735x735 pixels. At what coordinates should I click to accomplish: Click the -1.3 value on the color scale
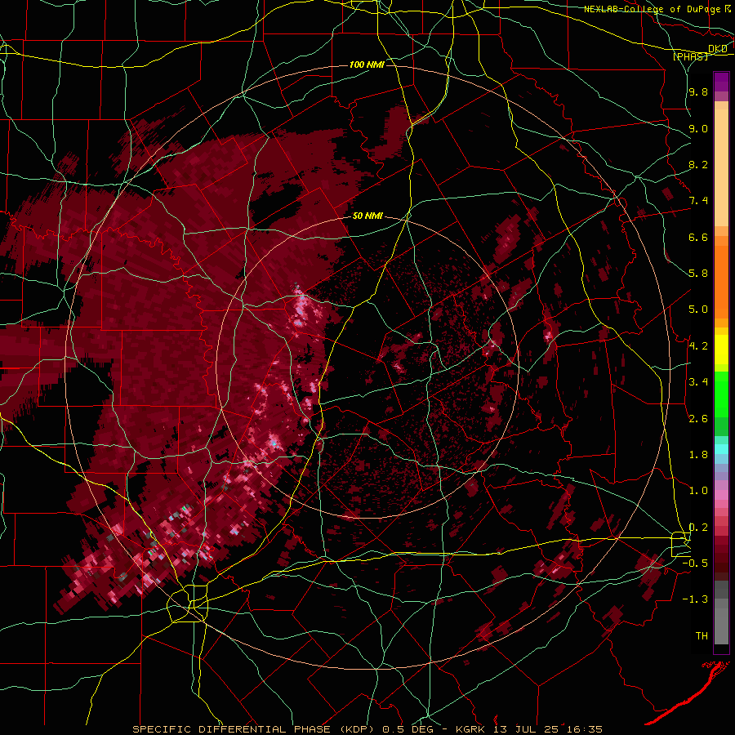coord(696,599)
